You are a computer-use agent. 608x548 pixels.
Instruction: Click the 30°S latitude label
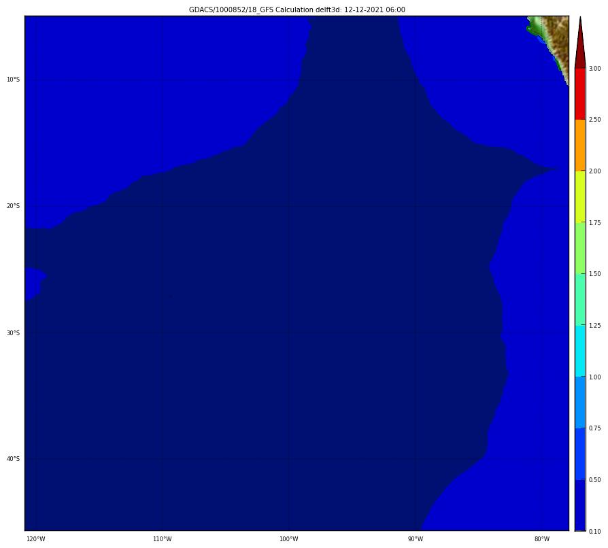point(13,332)
